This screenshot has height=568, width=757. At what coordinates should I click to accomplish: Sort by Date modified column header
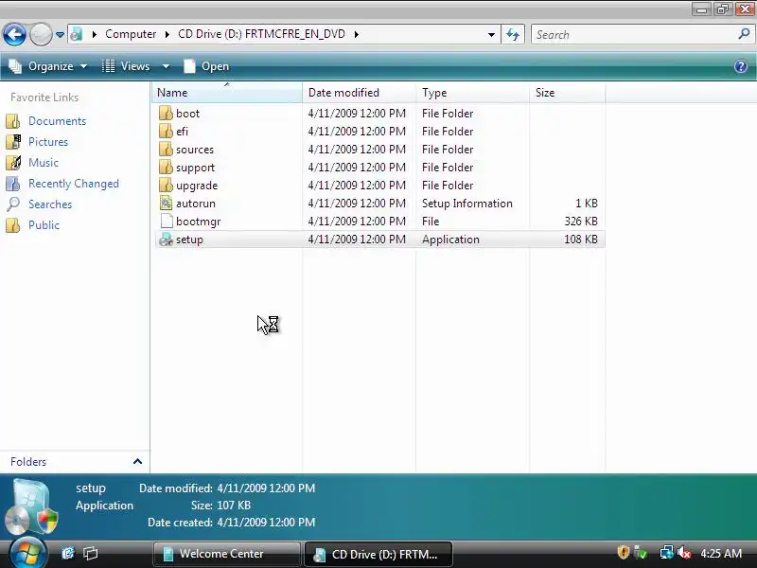click(359, 92)
